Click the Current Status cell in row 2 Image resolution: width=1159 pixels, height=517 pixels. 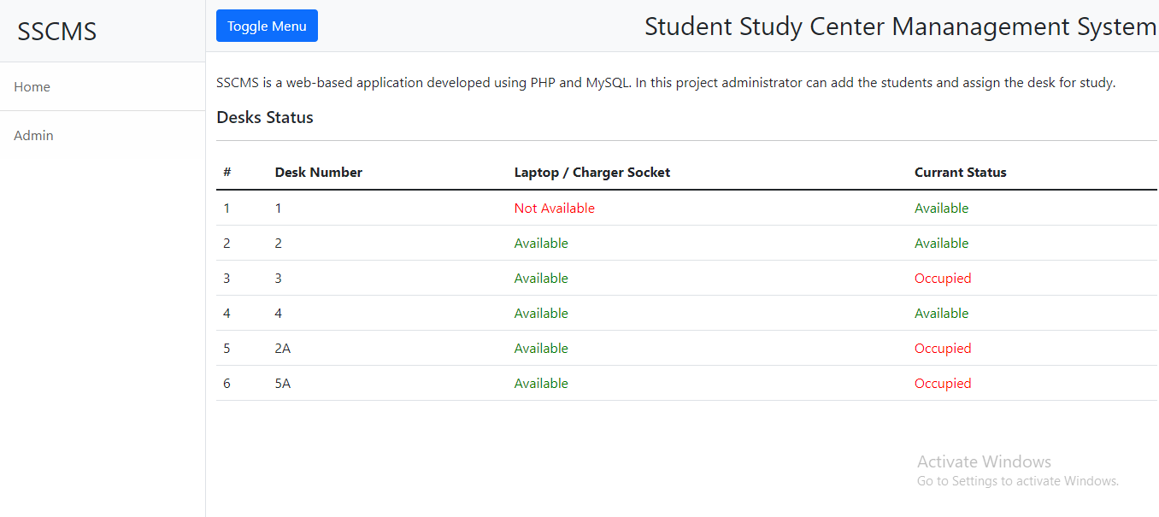tap(942, 244)
